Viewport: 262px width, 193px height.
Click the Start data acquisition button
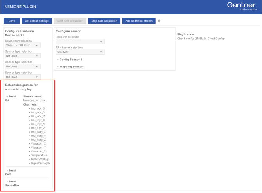point(70,21)
